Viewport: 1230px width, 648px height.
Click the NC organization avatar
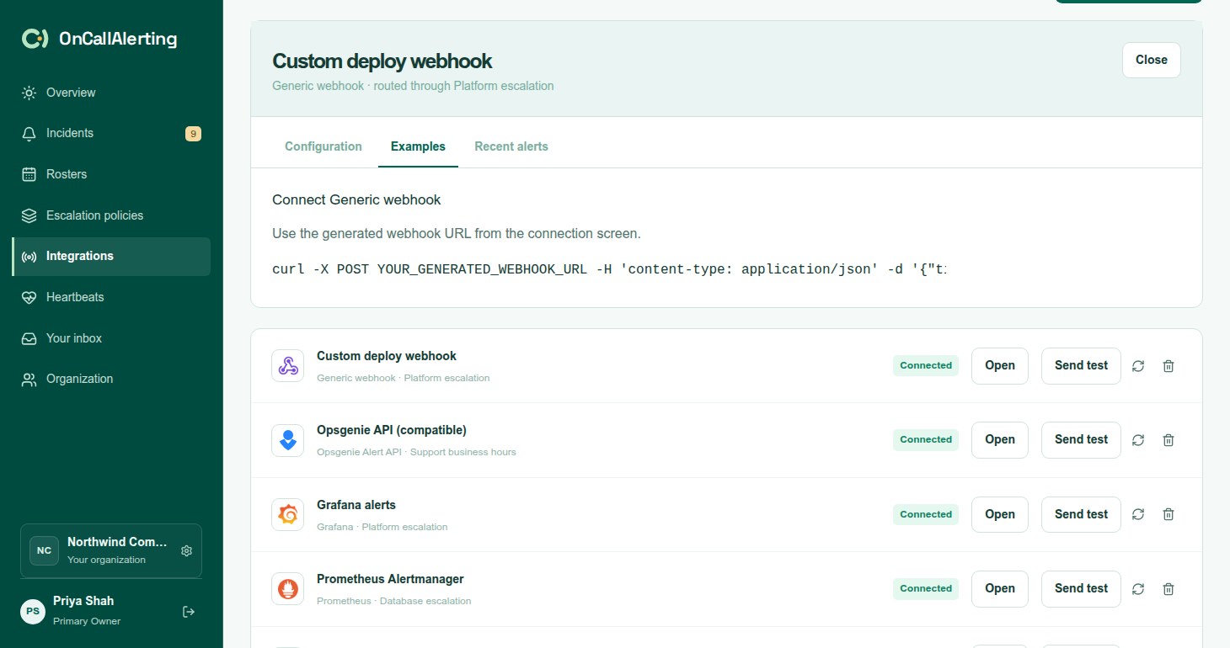click(x=44, y=550)
